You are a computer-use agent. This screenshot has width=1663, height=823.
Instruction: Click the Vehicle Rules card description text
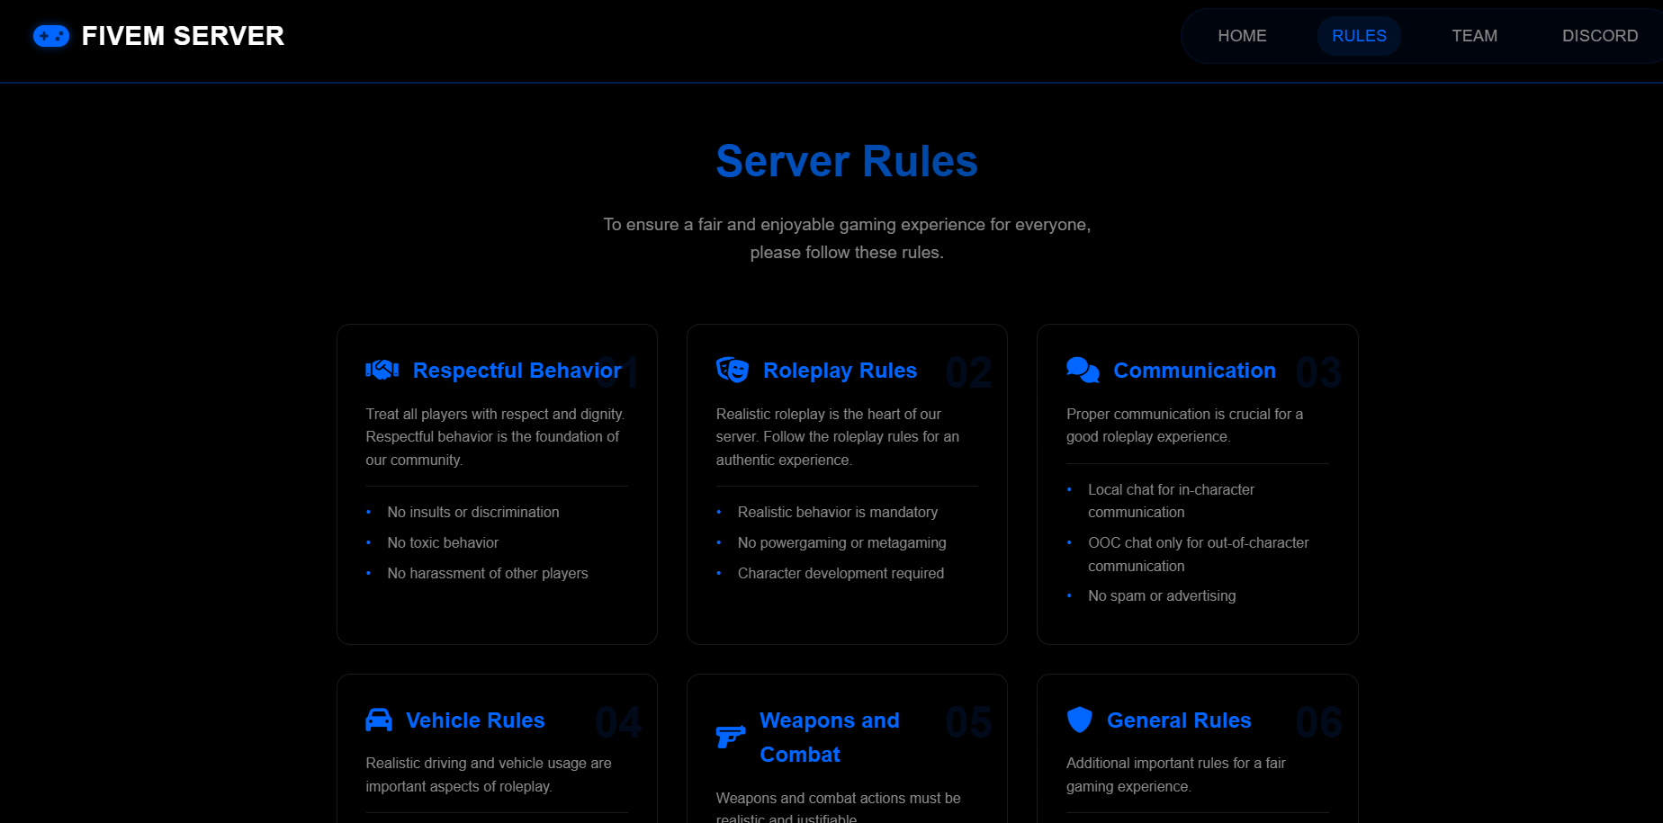tap(489, 774)
